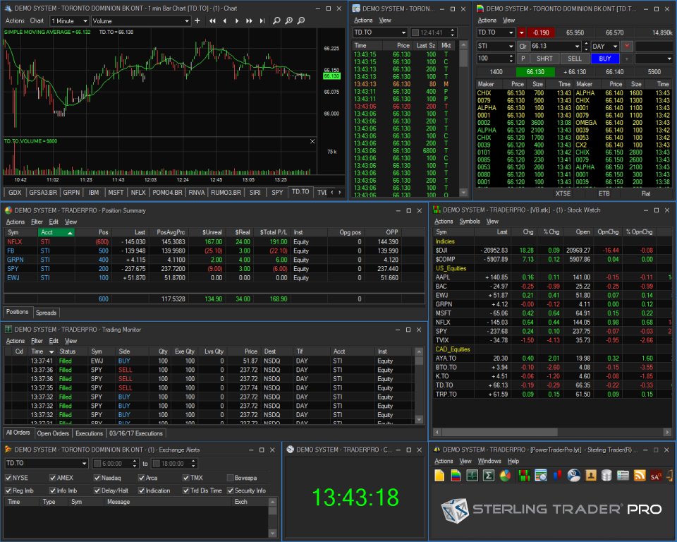Toggle the Delay/Halt checkbox
Screen dimensions: 677x542
97,490
